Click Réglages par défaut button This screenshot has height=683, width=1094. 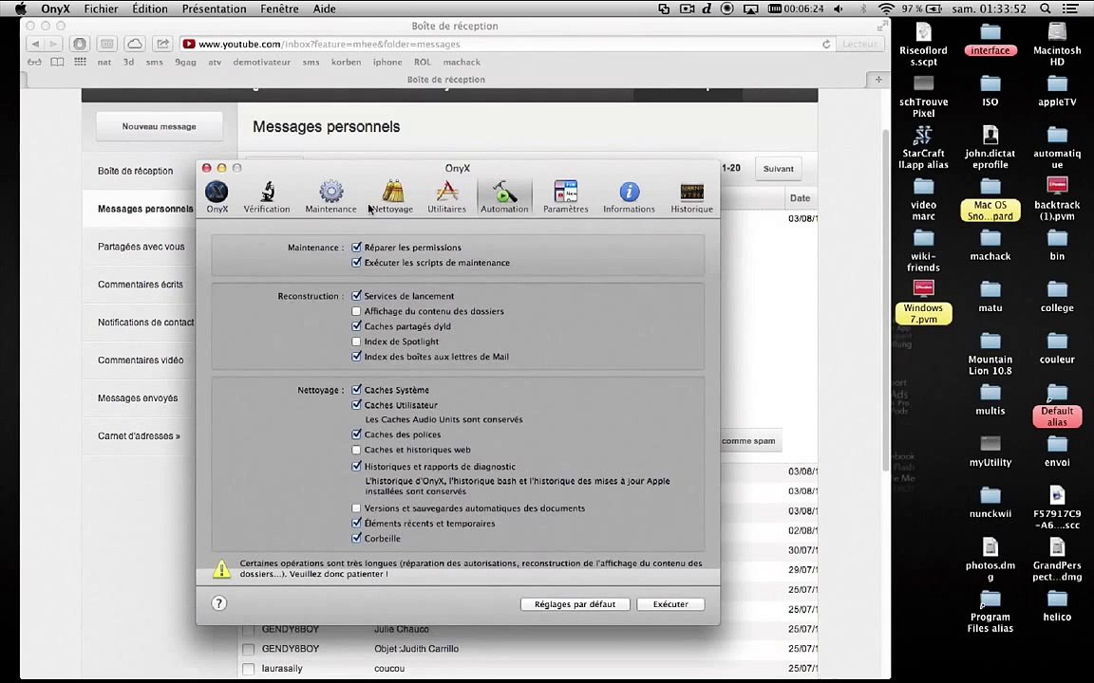575,604
